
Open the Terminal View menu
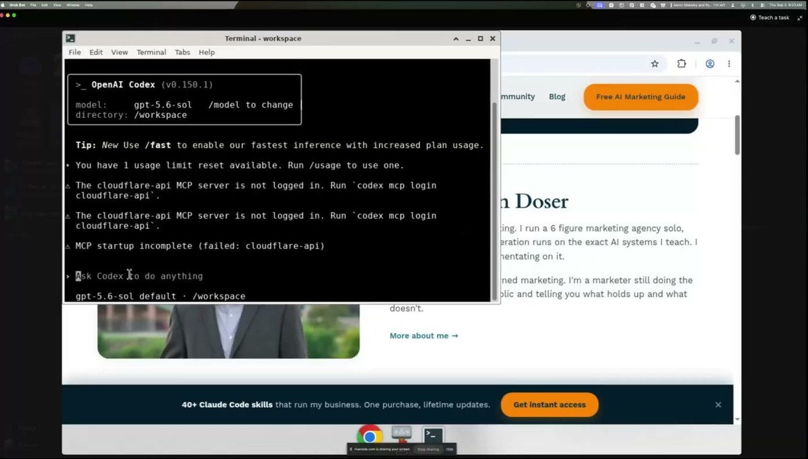coord(119,52)
